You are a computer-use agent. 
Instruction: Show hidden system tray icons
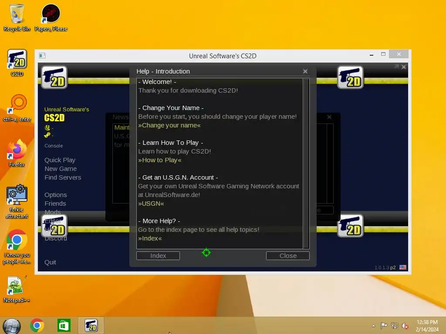click(373, 326)
